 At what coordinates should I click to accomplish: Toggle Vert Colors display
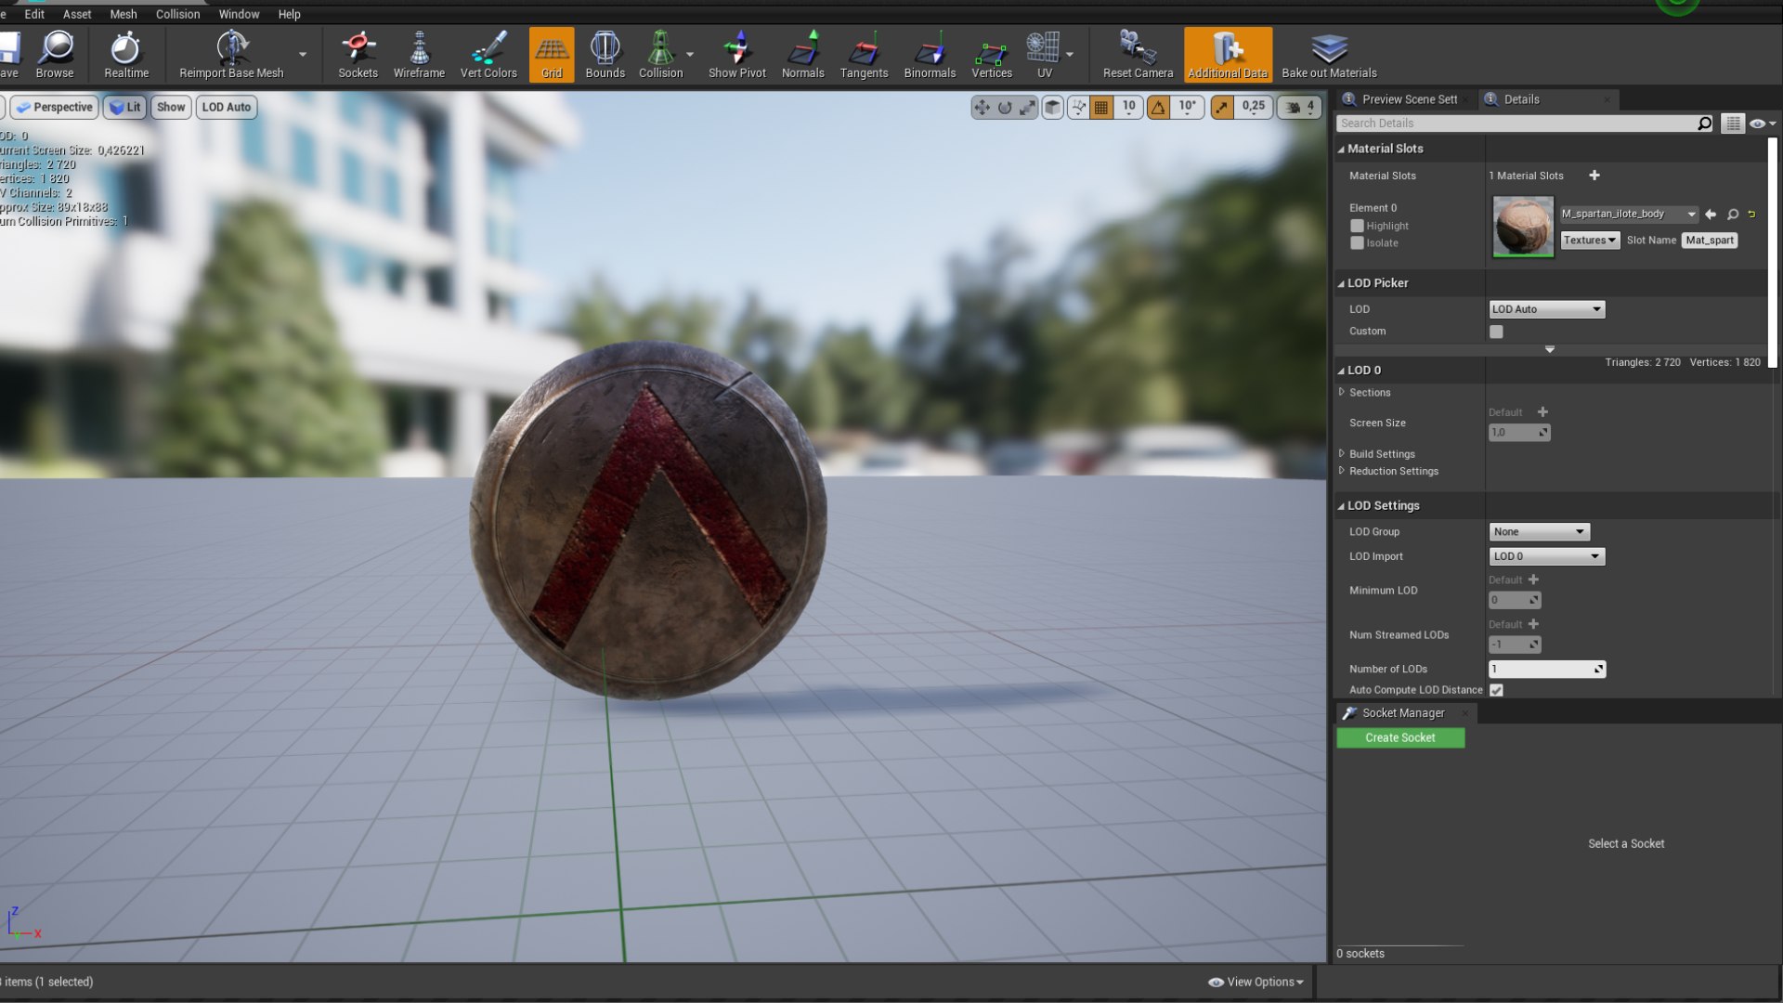pos(488,54)
